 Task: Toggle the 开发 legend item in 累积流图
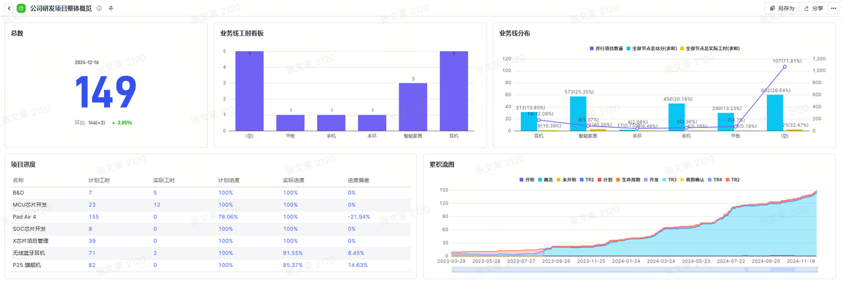tap(652, 180)
